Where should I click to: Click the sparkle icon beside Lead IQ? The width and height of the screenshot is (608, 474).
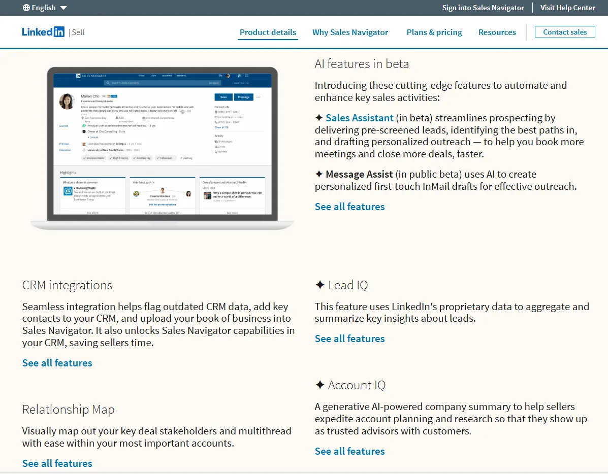[x=320, y=285]
